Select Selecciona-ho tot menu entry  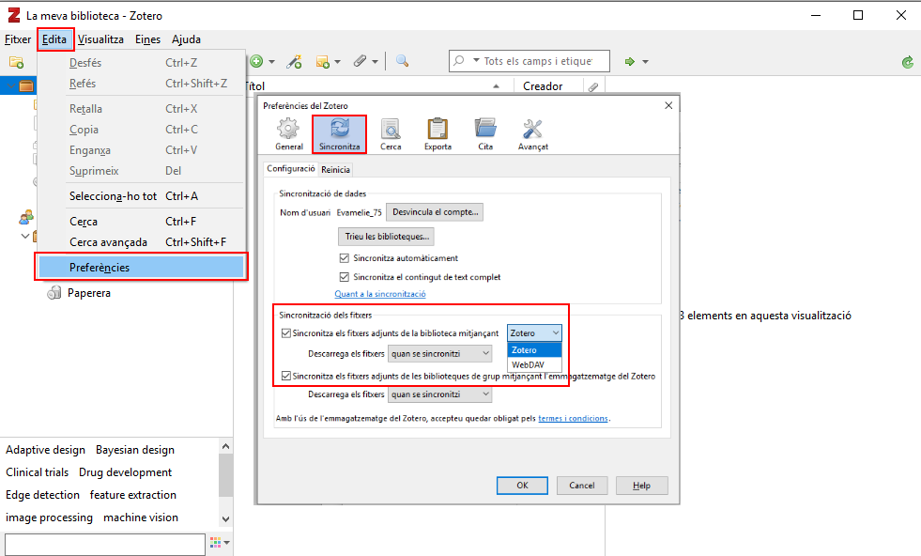pos(141,196)
